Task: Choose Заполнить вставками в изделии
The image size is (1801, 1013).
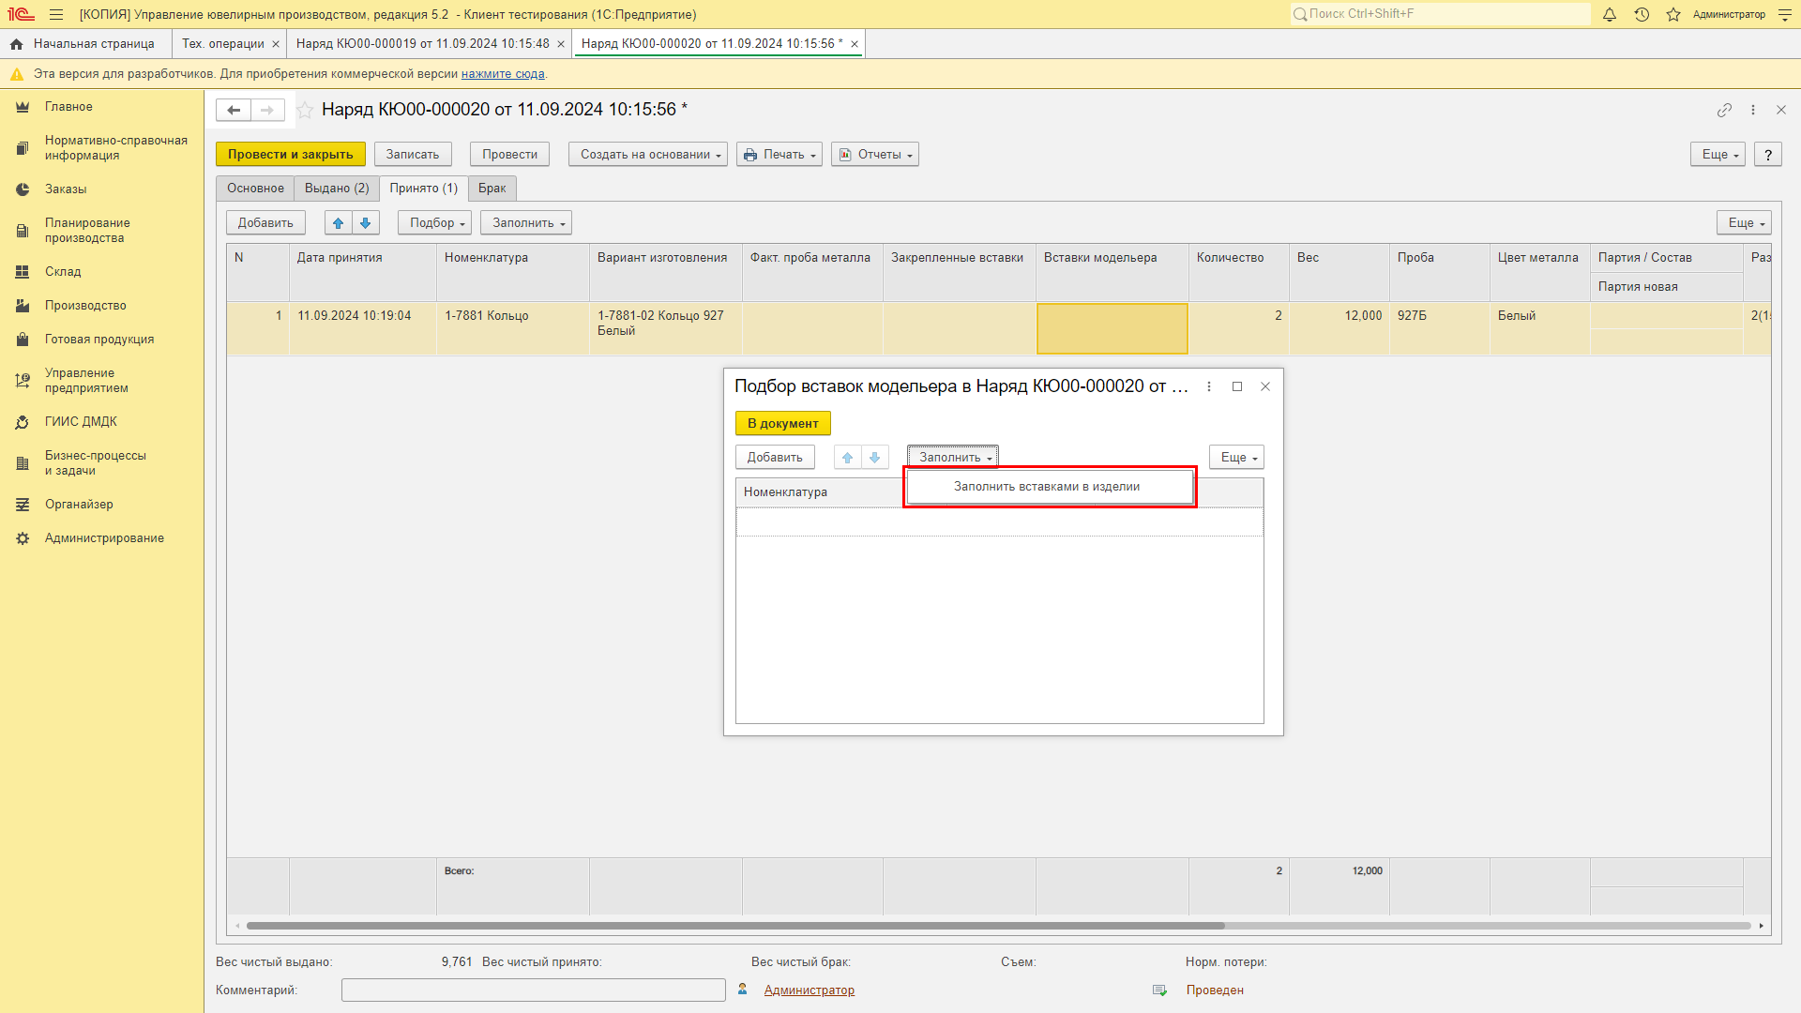Action: point(1049,487)
